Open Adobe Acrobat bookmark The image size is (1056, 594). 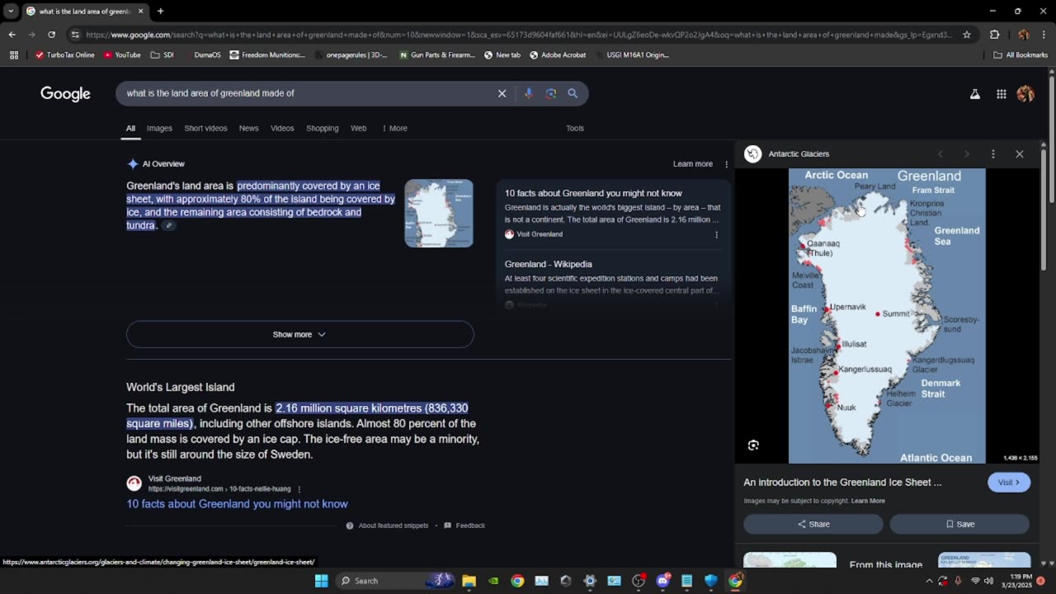click(558, 55)
